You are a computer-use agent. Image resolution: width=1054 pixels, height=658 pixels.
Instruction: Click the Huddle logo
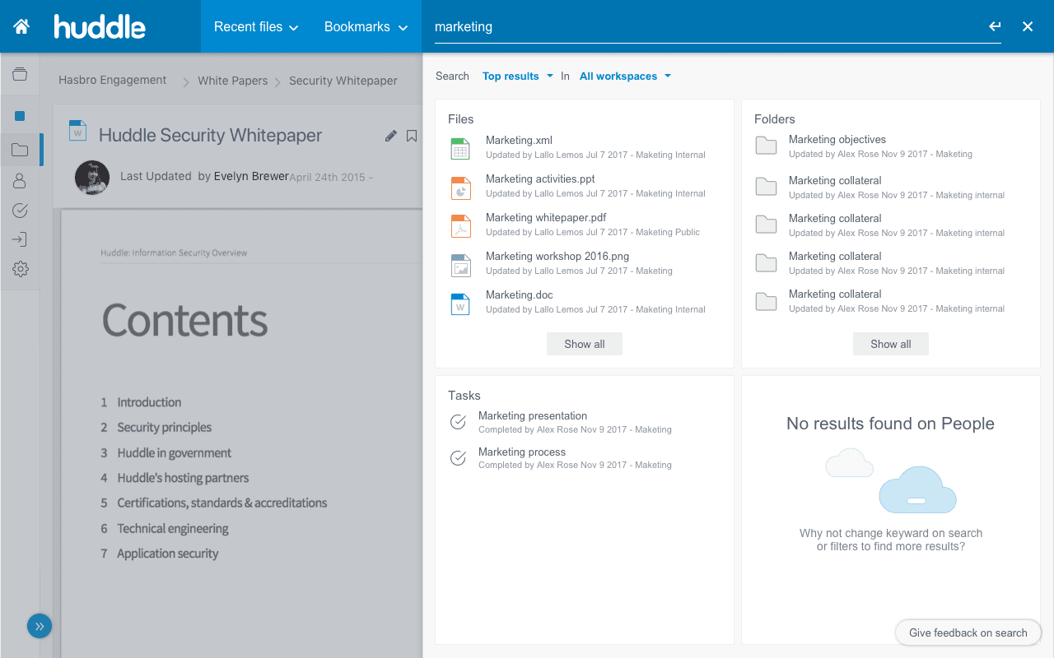pos(100,26)
